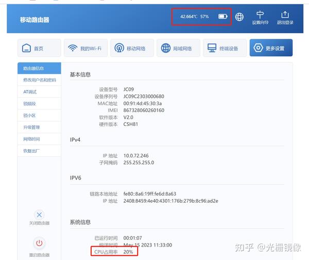Screen dimensions: 309x260
Task: Click the battery status icon
Action: [x=223, y=17]
